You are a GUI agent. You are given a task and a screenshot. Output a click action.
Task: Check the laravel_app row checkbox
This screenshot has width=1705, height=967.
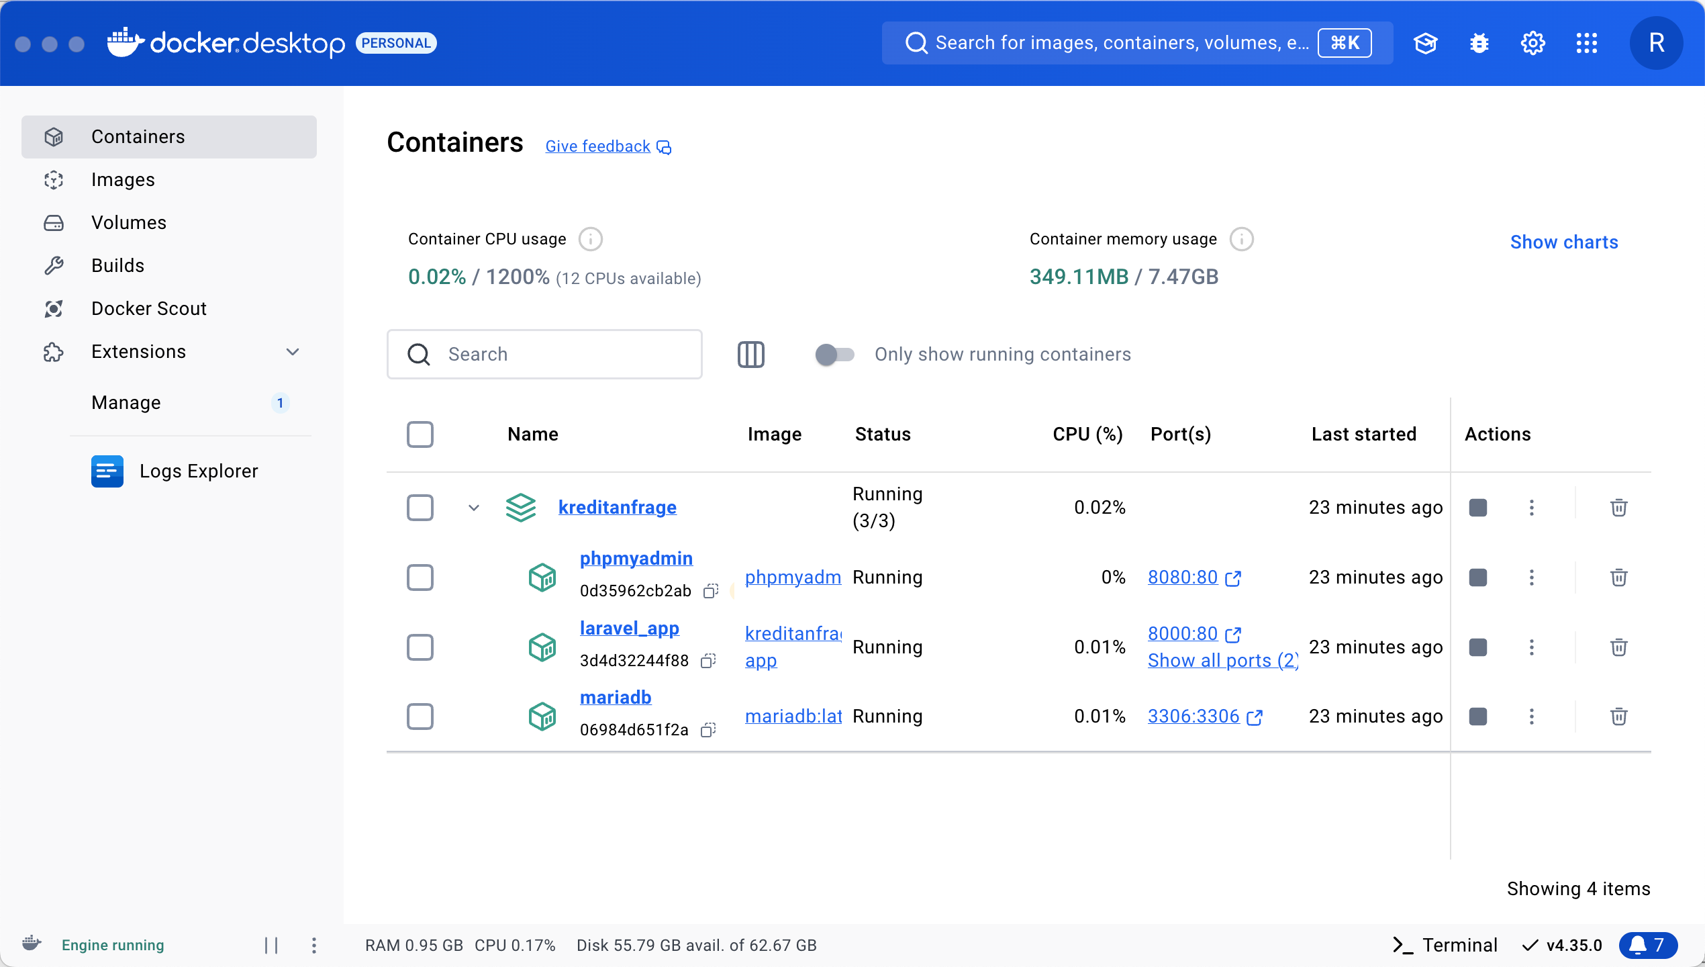(x=420, y=647)
